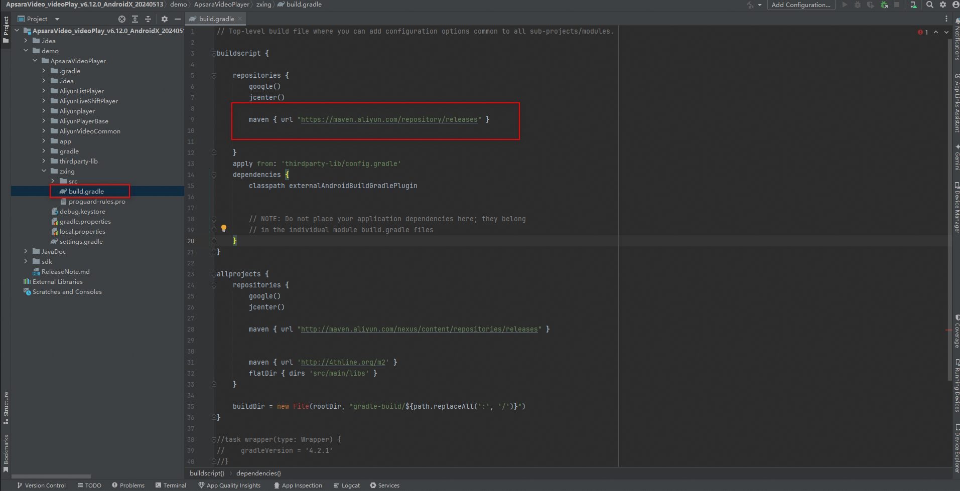Jump to previous highlighted error arrow
Viewport: 960px width, 491px height.
pos(936,32)
